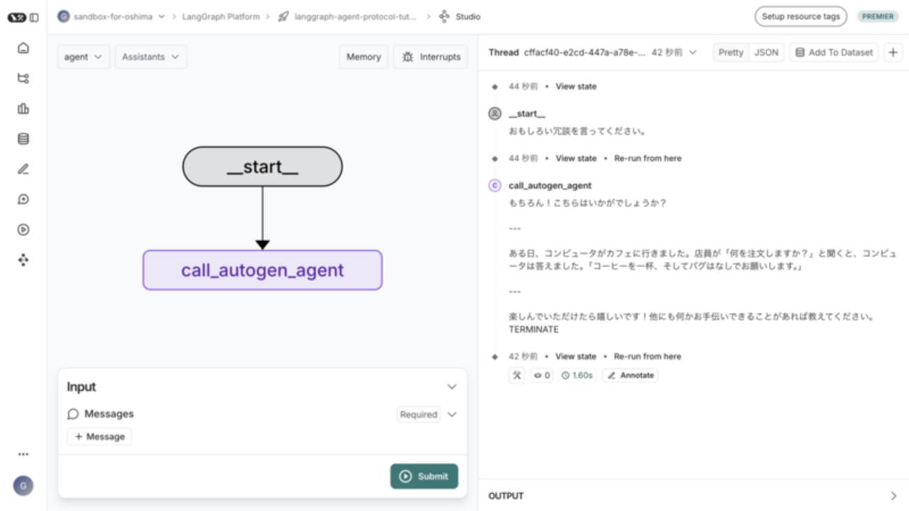Open the more options ellipsis in sidebar

[23, 454]
